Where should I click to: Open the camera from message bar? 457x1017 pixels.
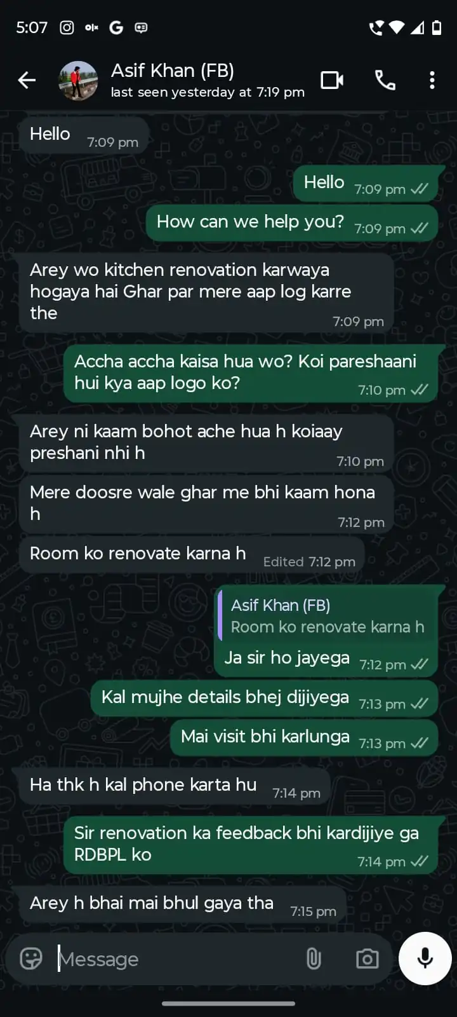(x=367, y=959)
